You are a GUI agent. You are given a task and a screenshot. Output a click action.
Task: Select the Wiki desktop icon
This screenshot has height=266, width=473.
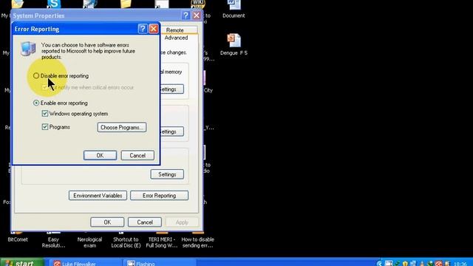[x=198, y=4]
